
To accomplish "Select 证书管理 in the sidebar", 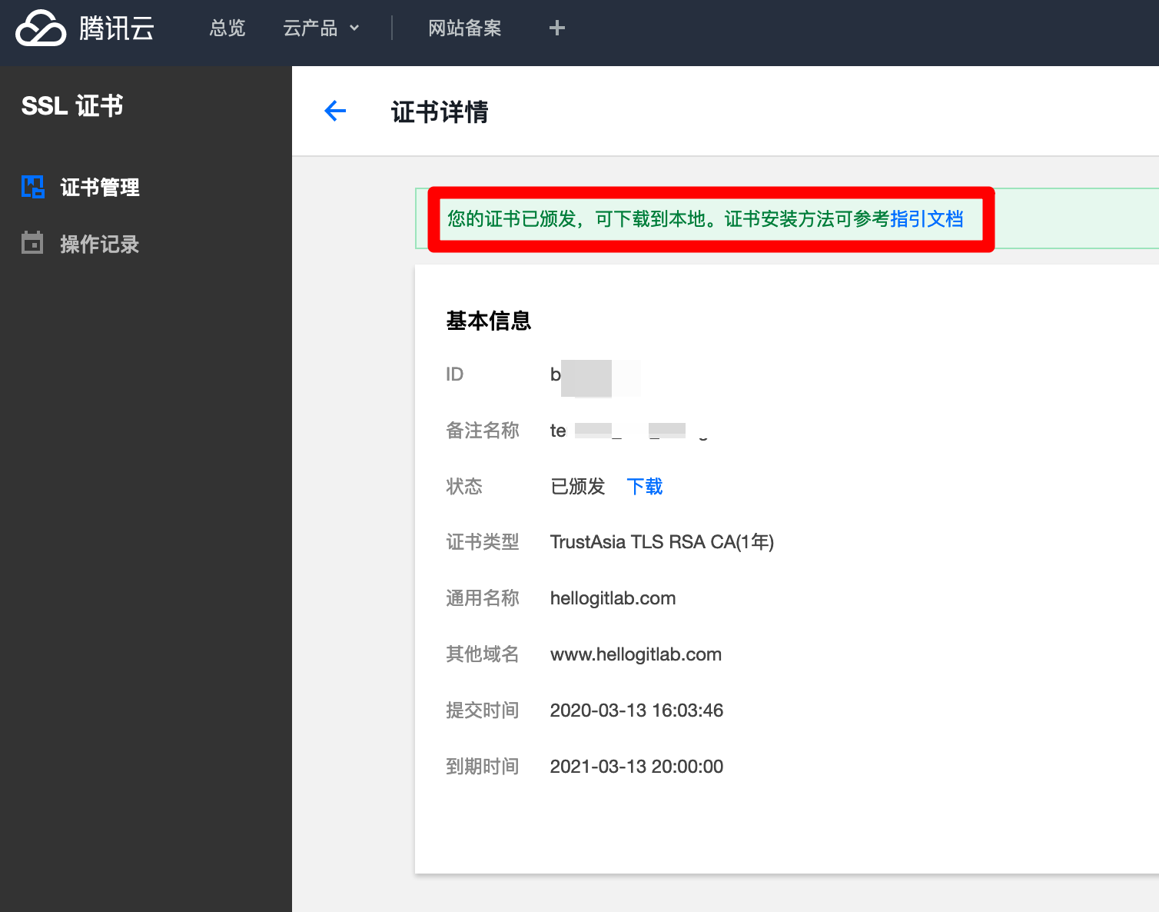I will (x=100, y=187).
